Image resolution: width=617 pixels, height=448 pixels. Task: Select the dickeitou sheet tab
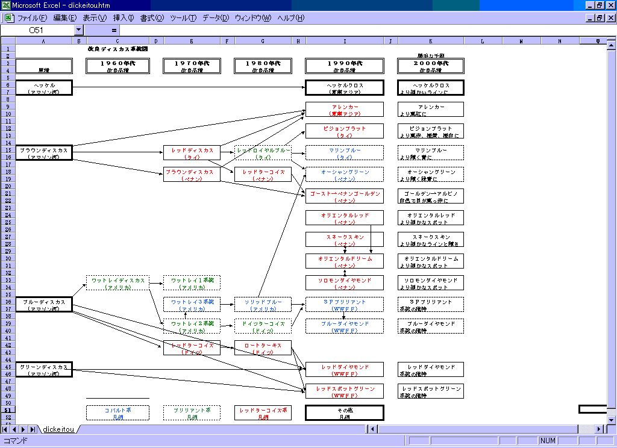(58, 429)
